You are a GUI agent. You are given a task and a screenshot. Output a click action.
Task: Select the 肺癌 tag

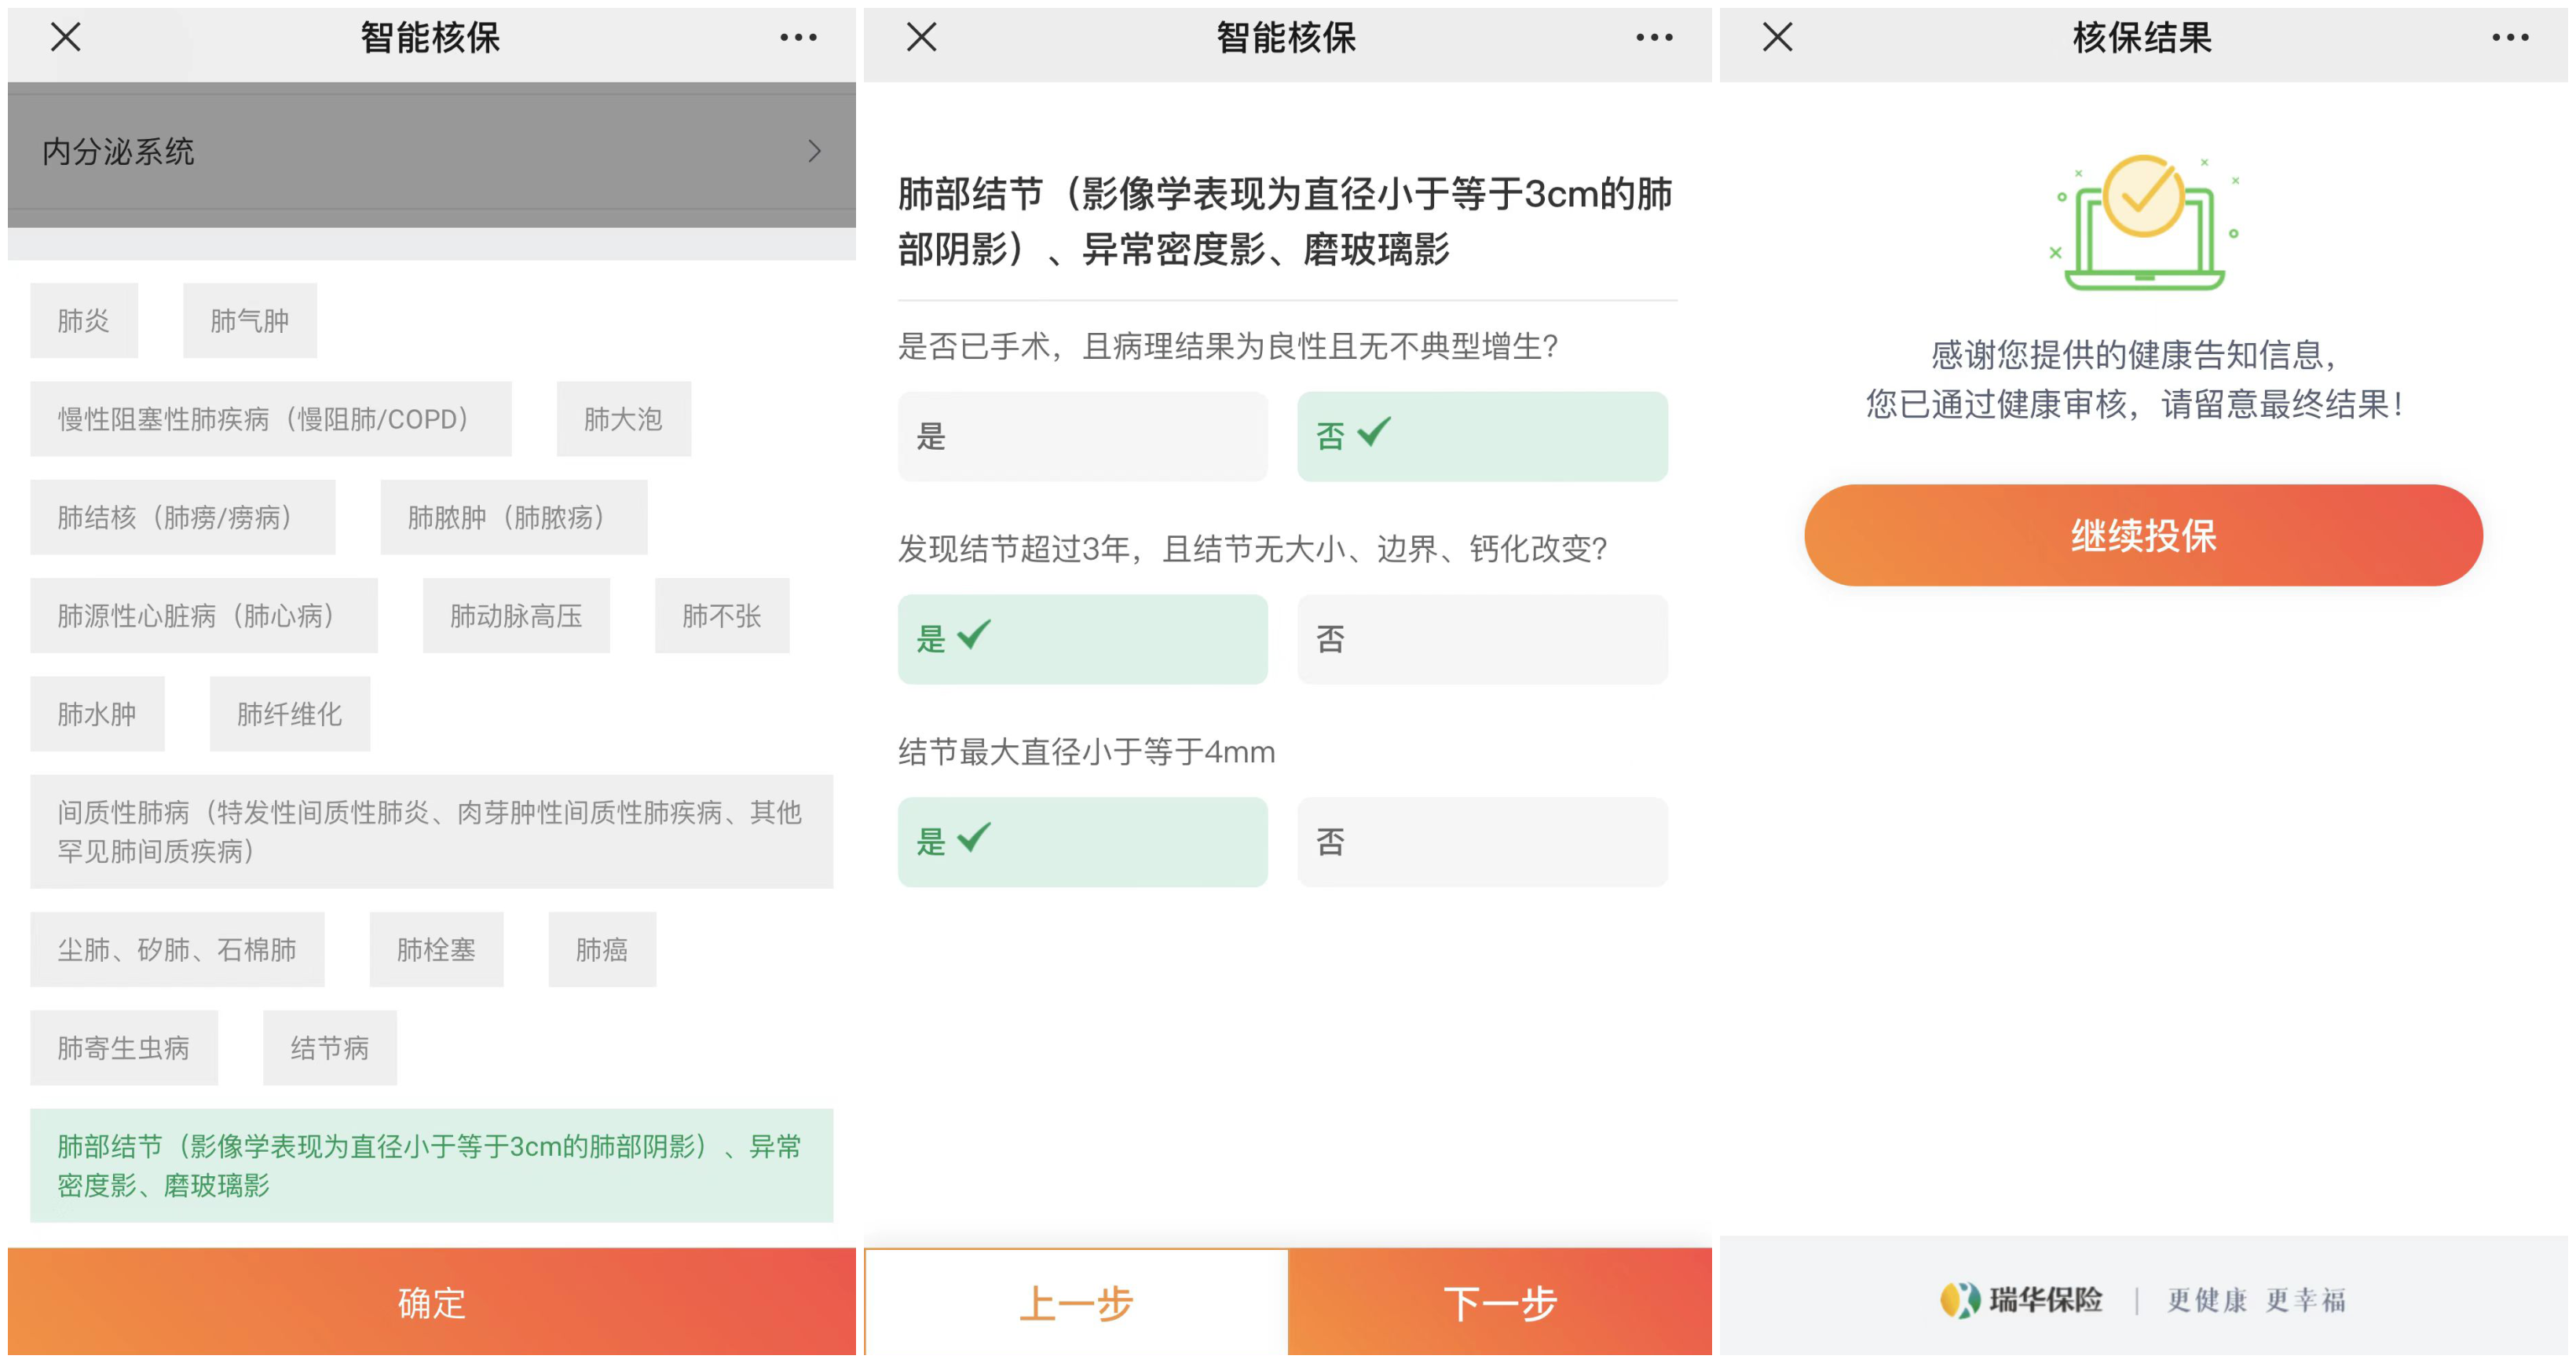point(602,950)
